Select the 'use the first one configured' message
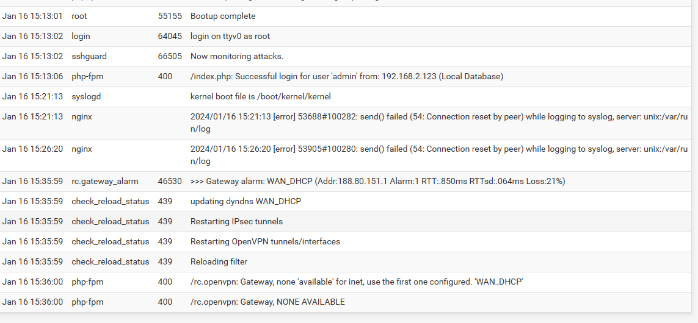This screenshot has width=698, height=323. (x=357, y=282)
